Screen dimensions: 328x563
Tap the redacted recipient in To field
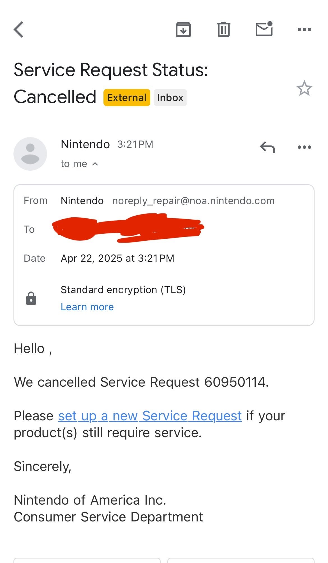[128, 228]
